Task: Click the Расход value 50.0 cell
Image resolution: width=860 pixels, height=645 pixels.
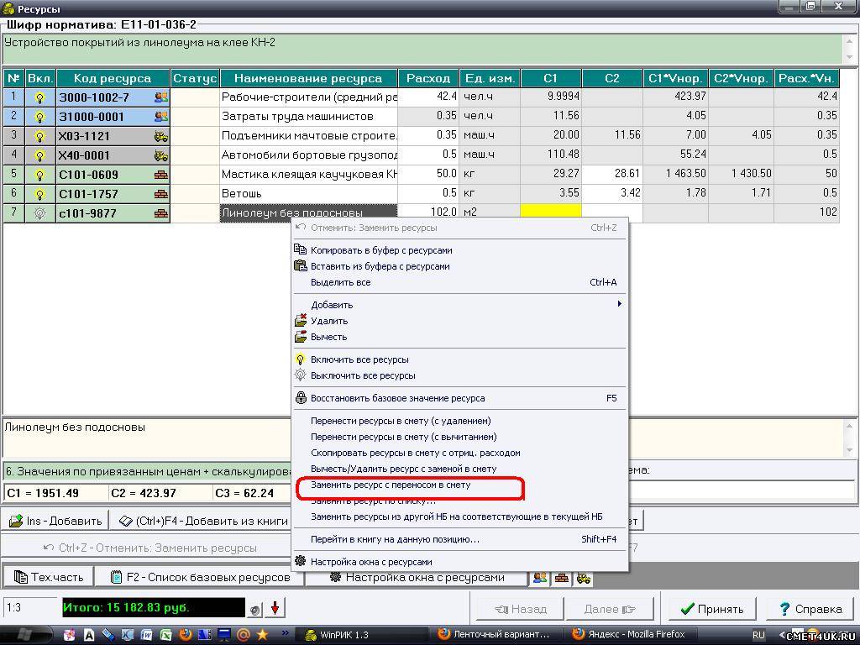Action: (x=428, y=174)
